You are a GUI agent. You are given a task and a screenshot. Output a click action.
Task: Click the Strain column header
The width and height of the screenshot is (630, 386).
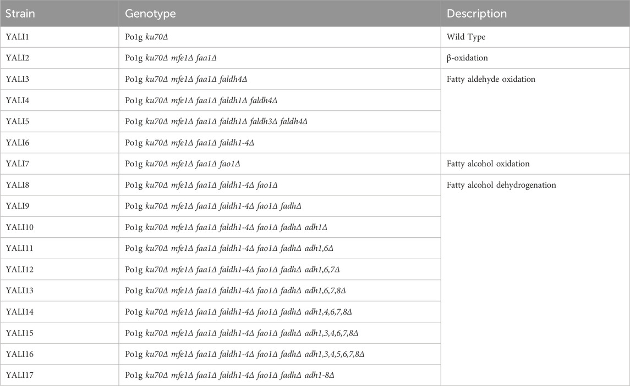pos(20,14)
